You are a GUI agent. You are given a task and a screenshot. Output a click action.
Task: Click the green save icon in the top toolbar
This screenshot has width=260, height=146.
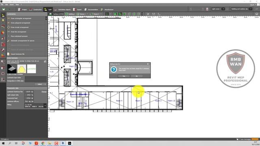click(4, 9)
